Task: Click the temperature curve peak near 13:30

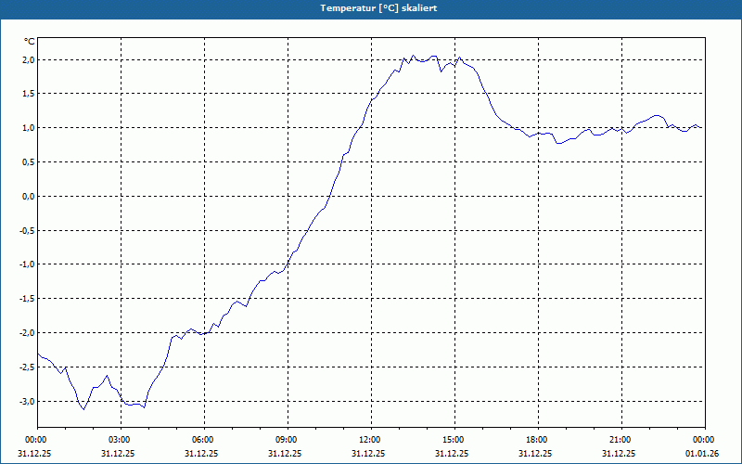Action: [413, 55]
